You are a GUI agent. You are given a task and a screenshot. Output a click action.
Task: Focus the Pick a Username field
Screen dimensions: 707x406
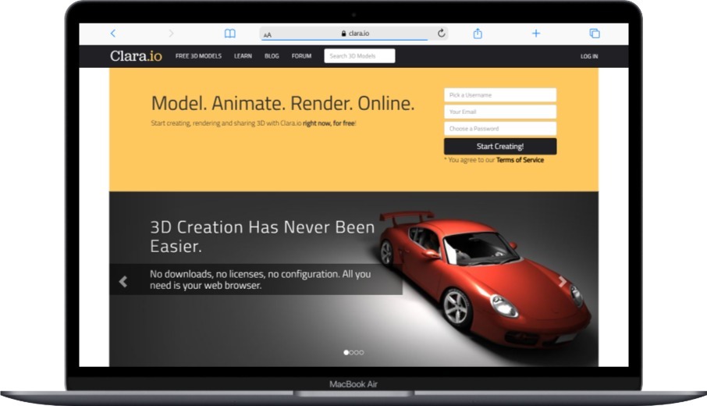point(500,95)
